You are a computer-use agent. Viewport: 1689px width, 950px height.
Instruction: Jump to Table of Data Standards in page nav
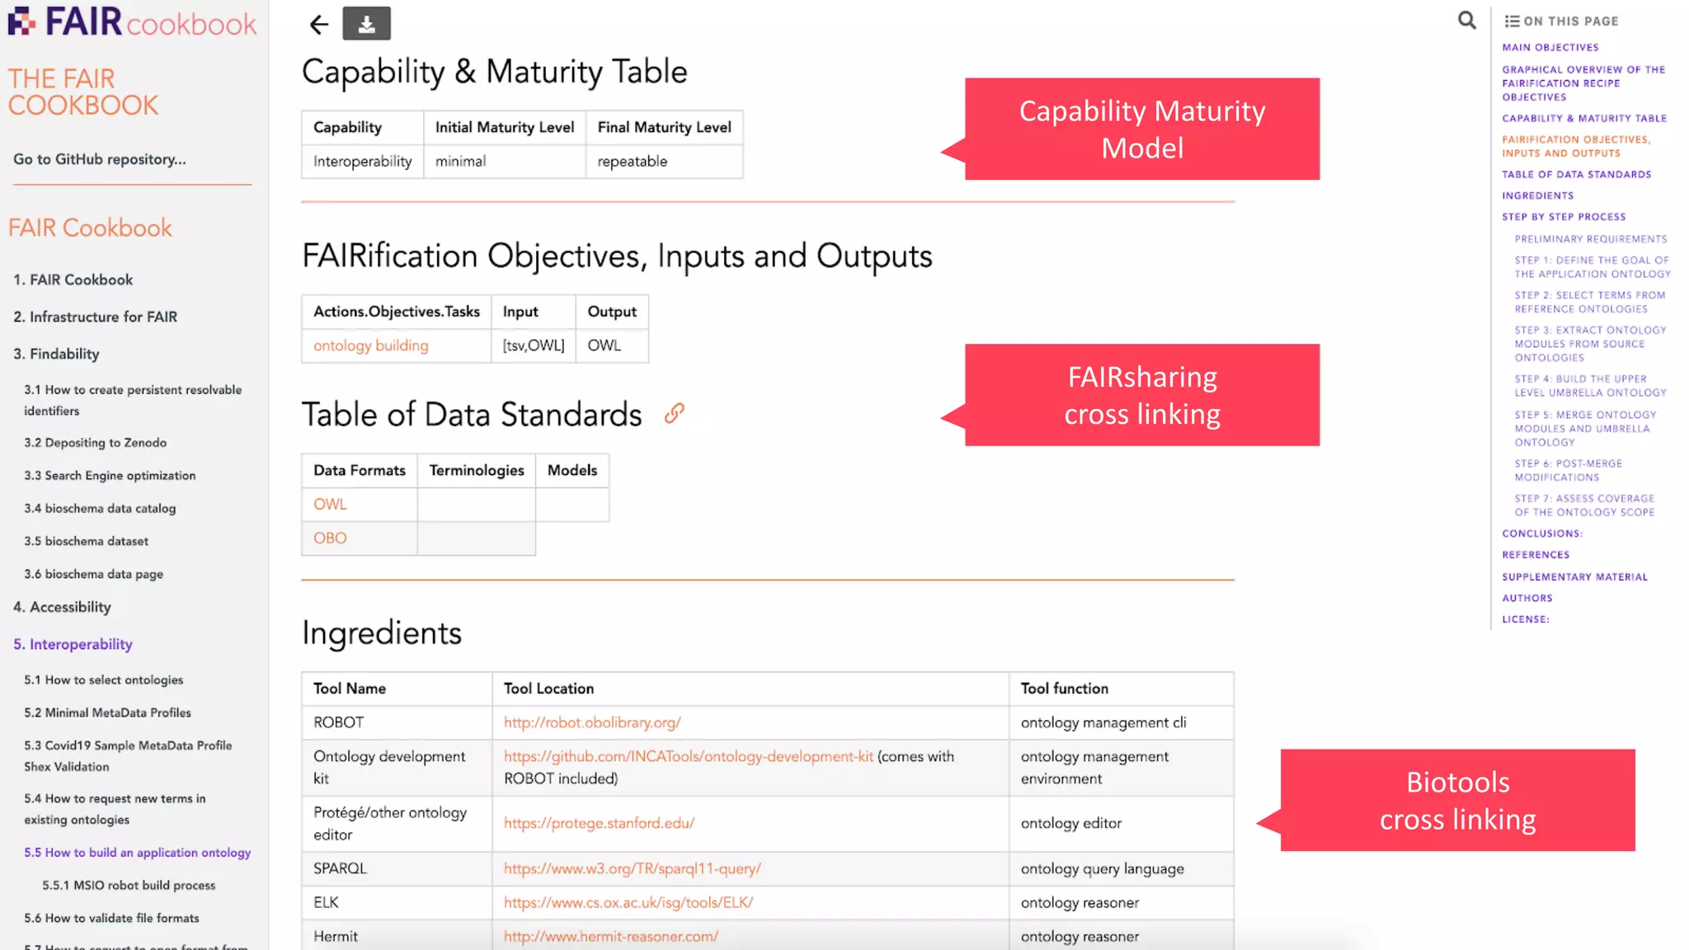click(x=1576, y=175)
